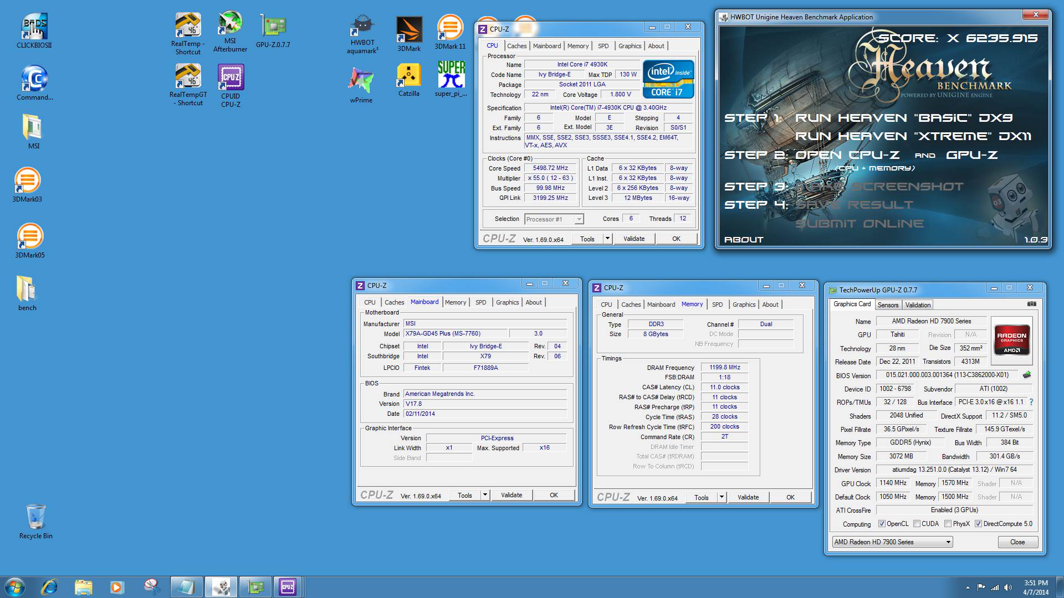This screenshot has height=598, width=1064.
Task: Click the Bus Interface question mark in GPU-Z
Action: coord(1031,402)
